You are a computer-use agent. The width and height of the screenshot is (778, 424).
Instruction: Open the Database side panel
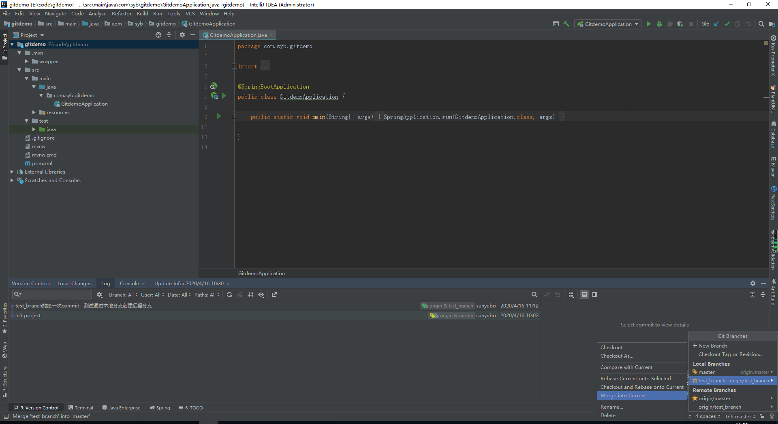(774, 135)
